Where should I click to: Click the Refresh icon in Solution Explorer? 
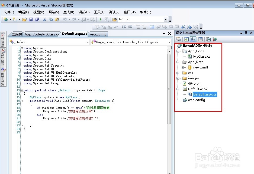187,39
